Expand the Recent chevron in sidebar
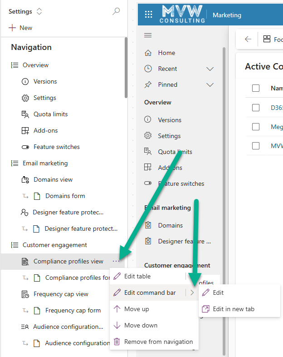The height and width of the screenshot is (357, 283). click(x=210, y=69)
